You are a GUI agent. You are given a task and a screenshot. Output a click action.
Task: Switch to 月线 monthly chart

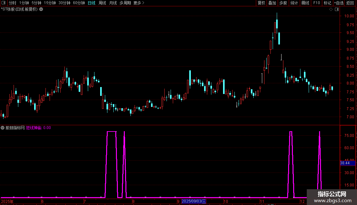(113, 3)
